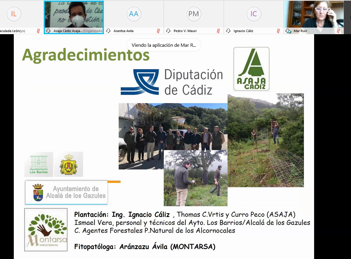
Task: Select the AA avatar of Arantxa Avila
Action: [x=133, y=14]
